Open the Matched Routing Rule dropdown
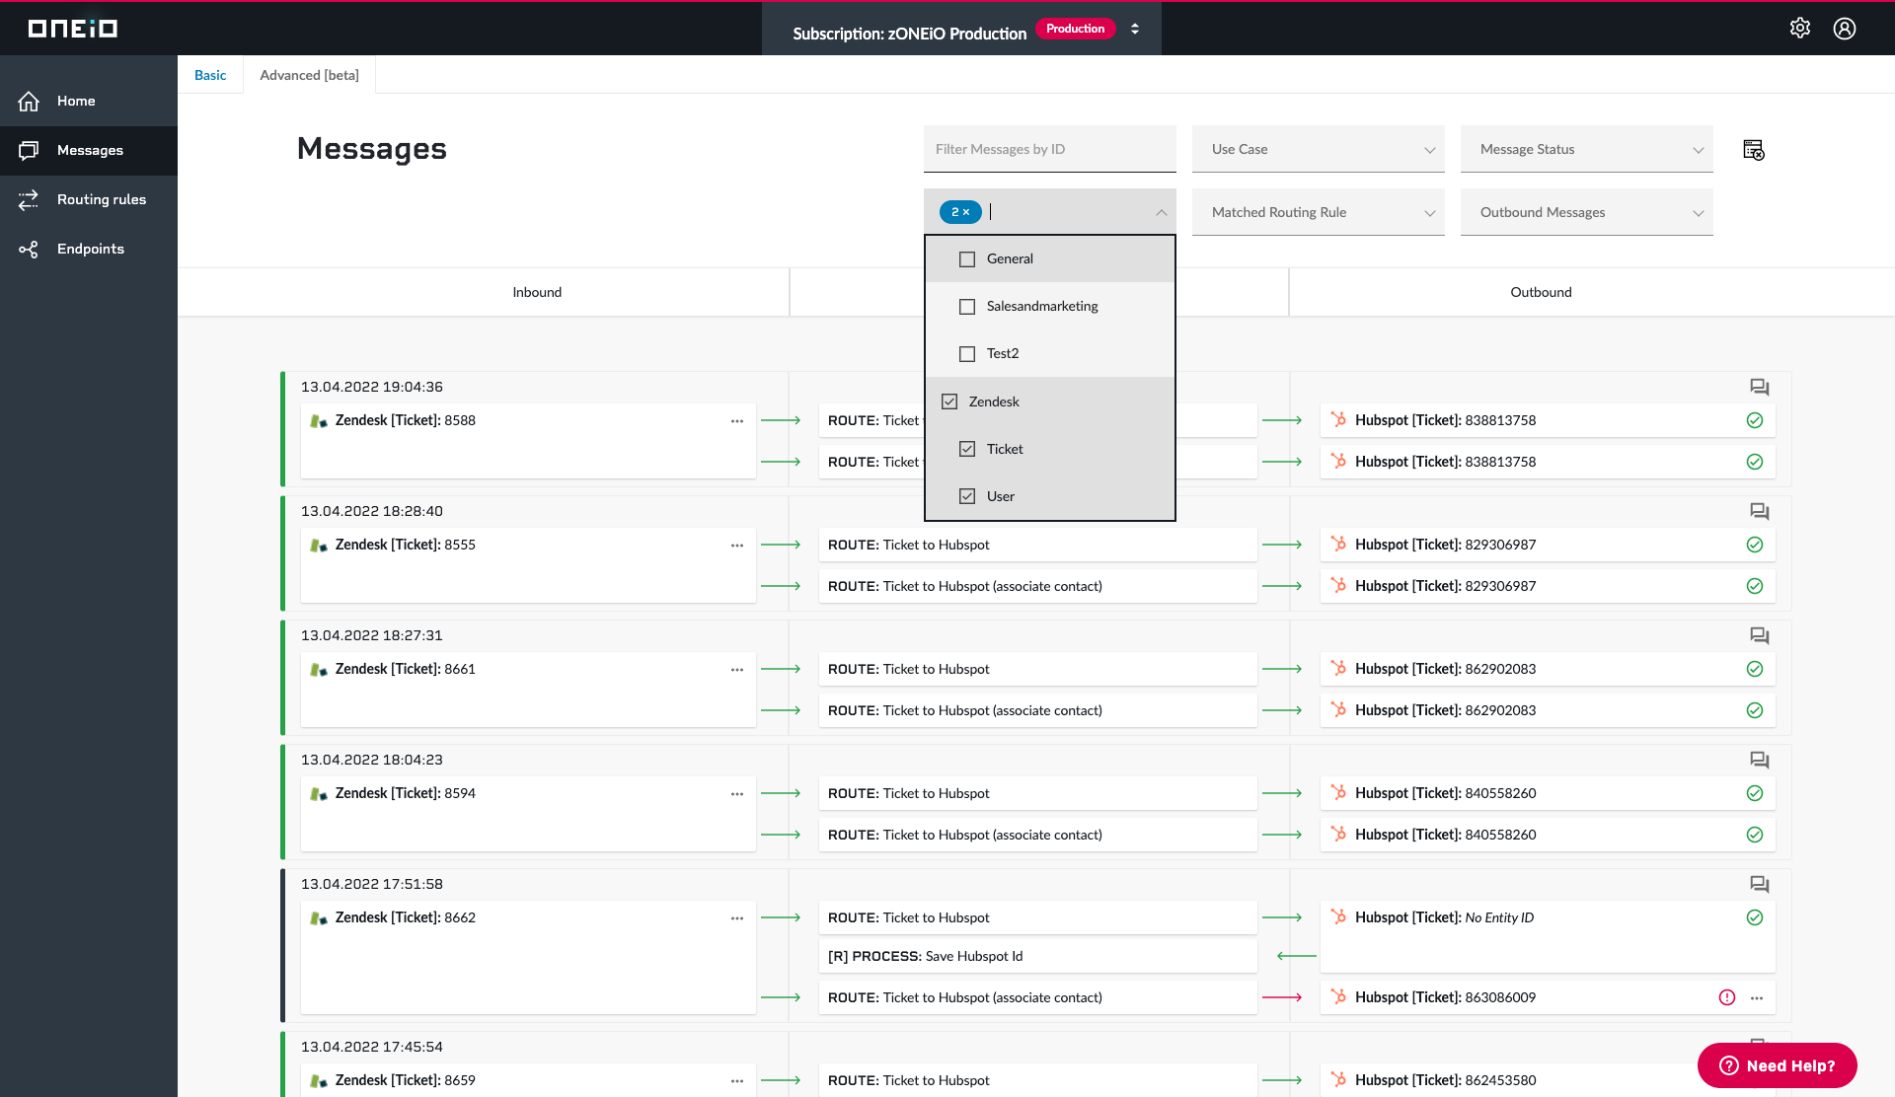Viewport: 1895px width, 1097px height. (1319, 212)
